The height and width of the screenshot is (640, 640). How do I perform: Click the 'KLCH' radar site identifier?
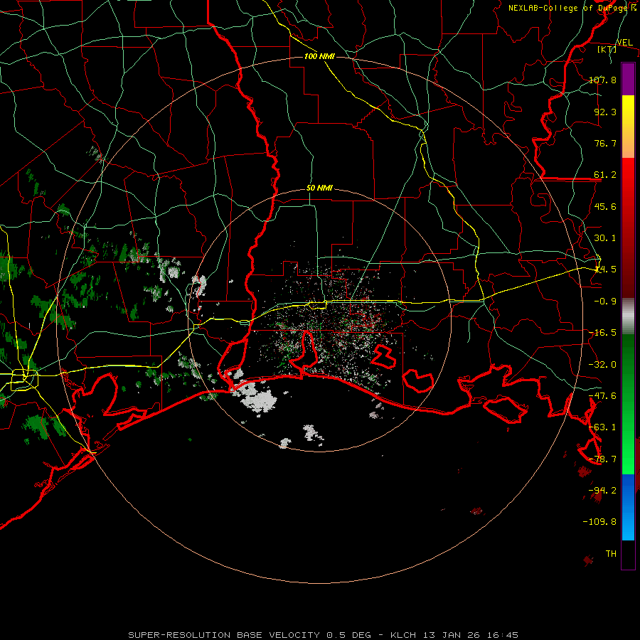(x=403, y=635)
